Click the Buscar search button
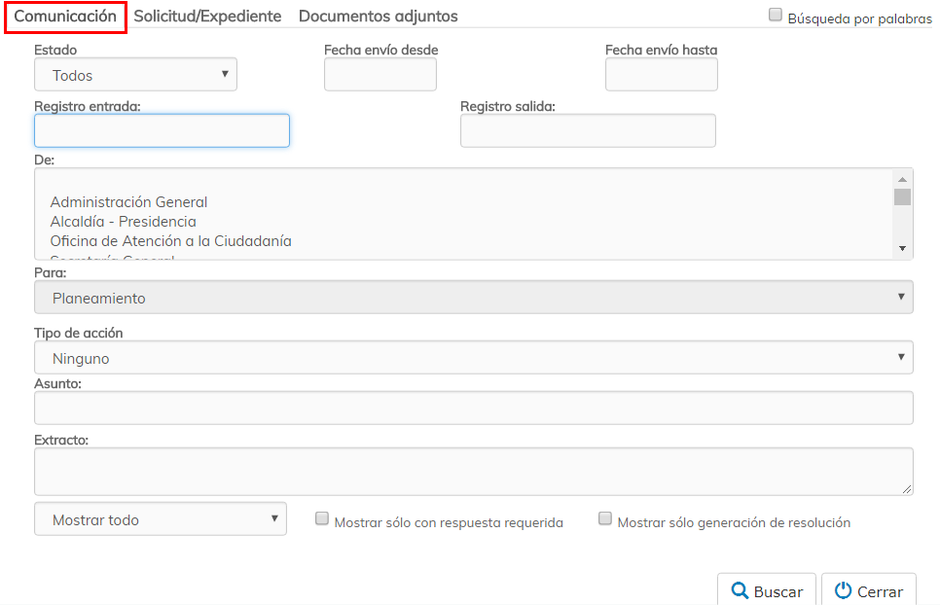This screenshot has width=940, height=605. point(767,590)
